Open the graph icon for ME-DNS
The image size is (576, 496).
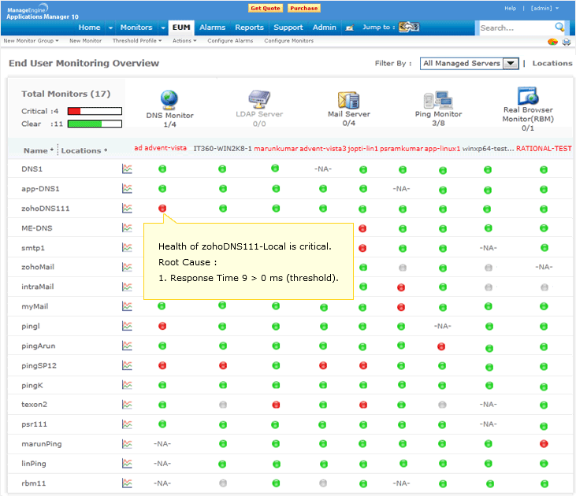[127, 228]
